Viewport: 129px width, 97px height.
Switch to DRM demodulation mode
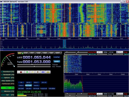point(59,53)
